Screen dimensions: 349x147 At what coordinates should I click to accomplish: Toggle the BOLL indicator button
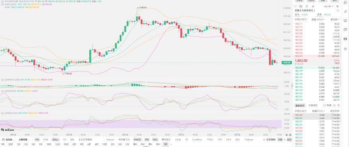pyautogui.click(x=56, y=140)
